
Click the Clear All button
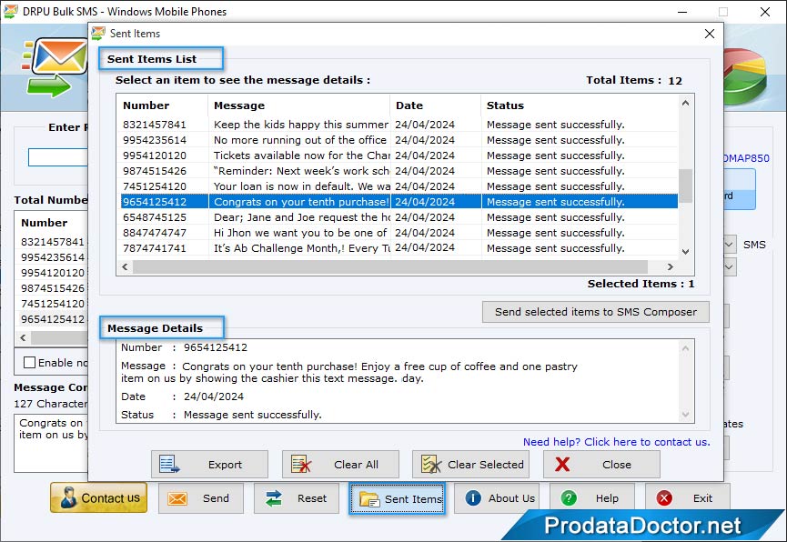(340, 464)
